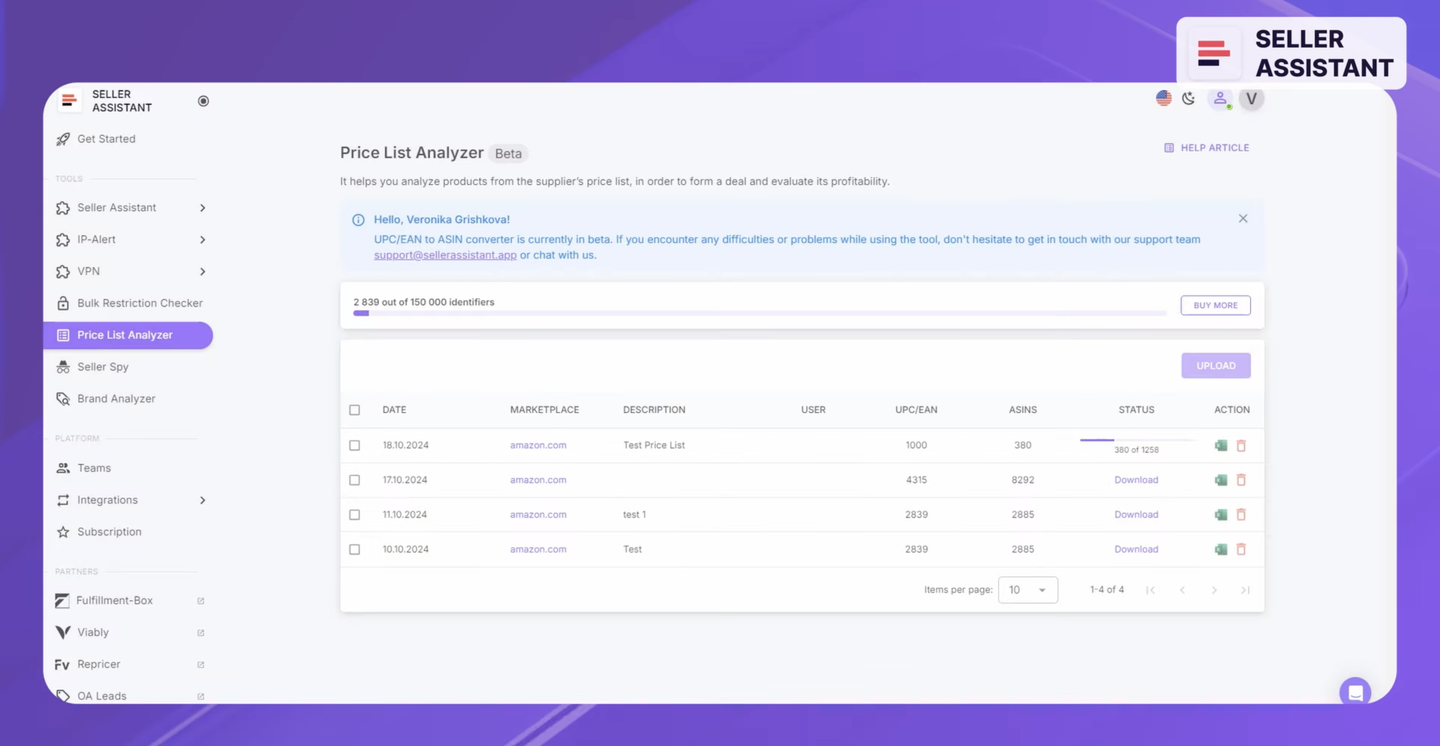Expand the IP-Alert submenu
1440x746 pixels.
tap(202, 239)
